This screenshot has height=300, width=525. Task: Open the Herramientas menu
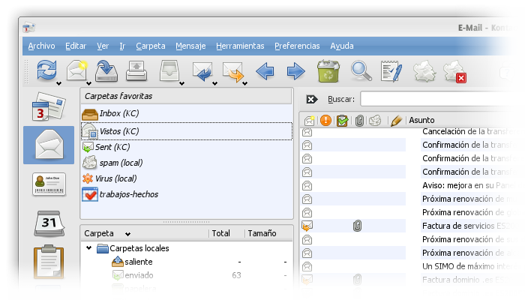tap(240, 46)
